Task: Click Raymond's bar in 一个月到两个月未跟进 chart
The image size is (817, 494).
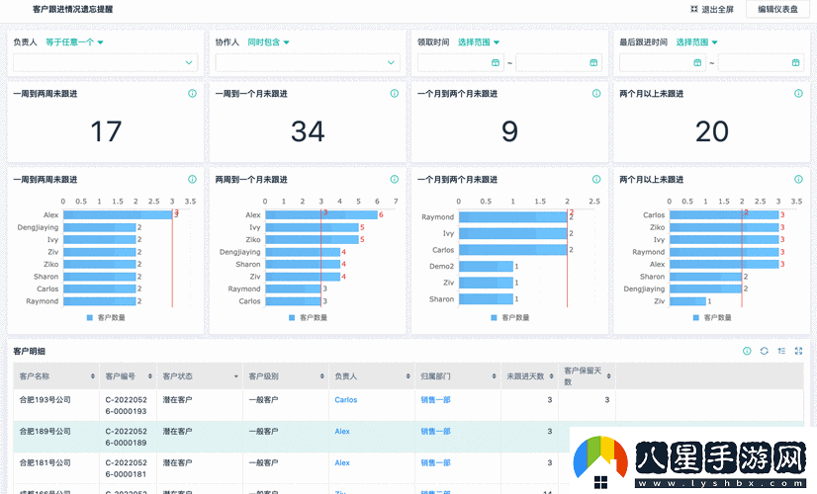Action: click(512, 217)
